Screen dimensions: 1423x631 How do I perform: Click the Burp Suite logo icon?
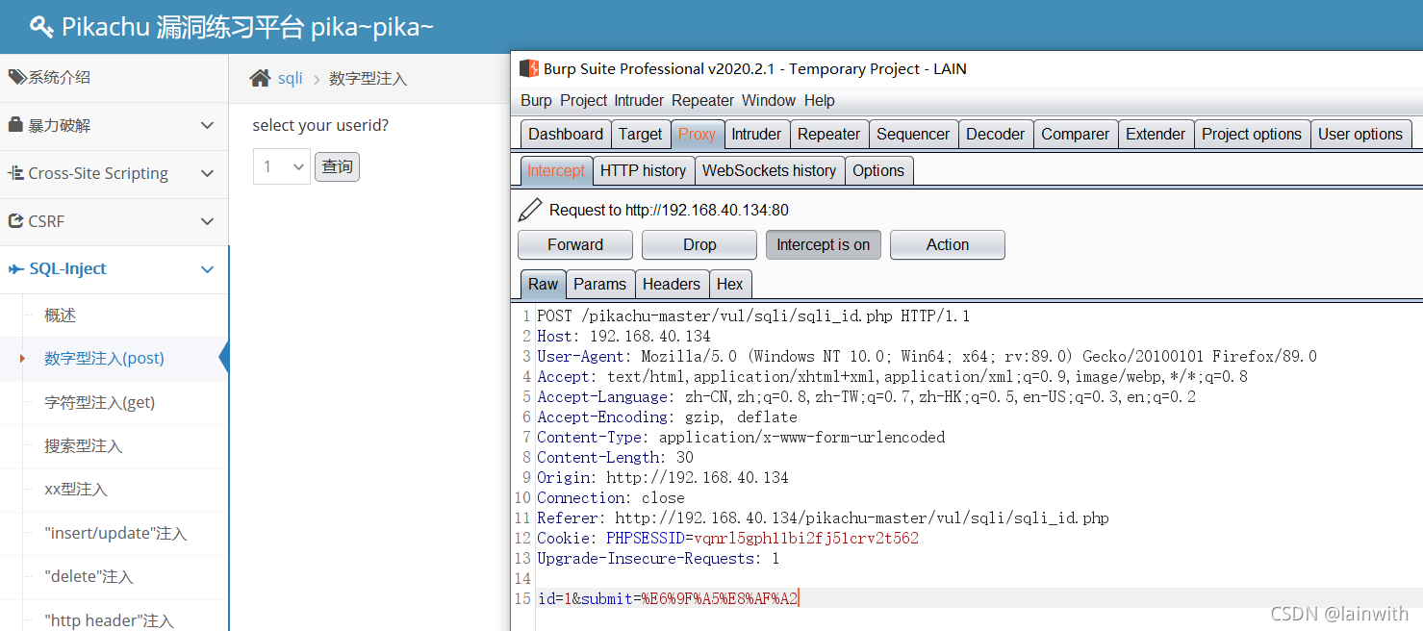[529, 68]
